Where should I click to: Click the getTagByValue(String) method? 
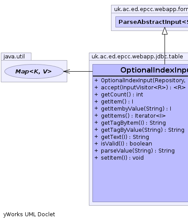tap(139, 130)
